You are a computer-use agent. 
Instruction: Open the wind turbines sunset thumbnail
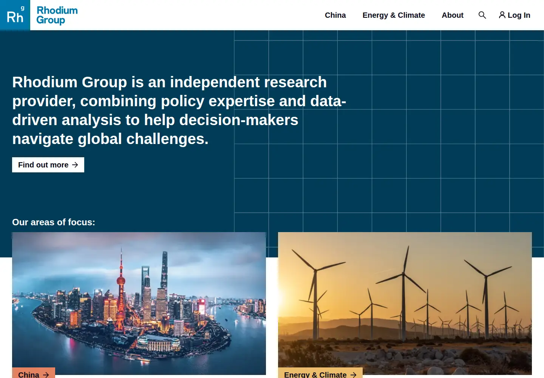pos(405,304)
